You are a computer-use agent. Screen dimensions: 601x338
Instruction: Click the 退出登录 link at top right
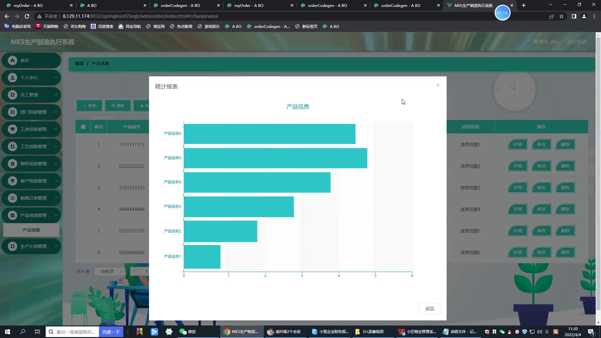[576, 41]
